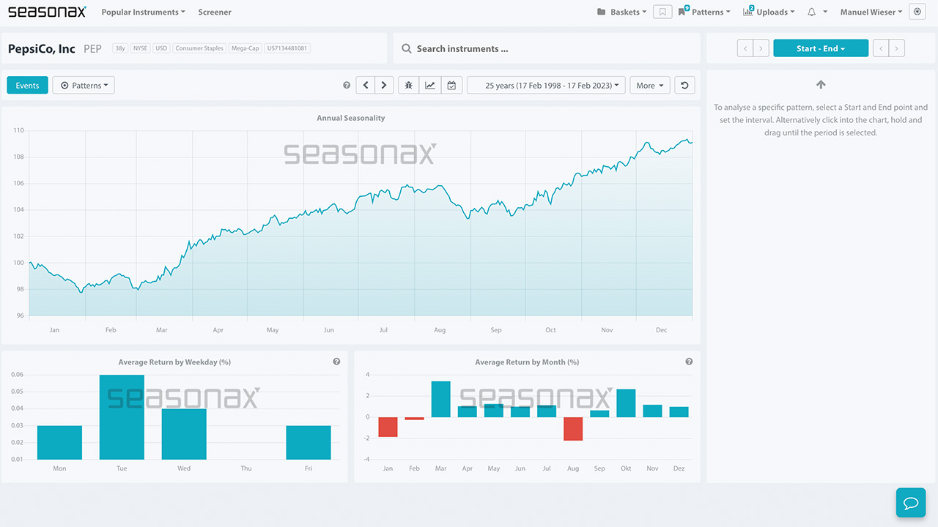Open the Popular Instruments menu
Viewport: 938px width, 527px height.
[x=143, y=12]
